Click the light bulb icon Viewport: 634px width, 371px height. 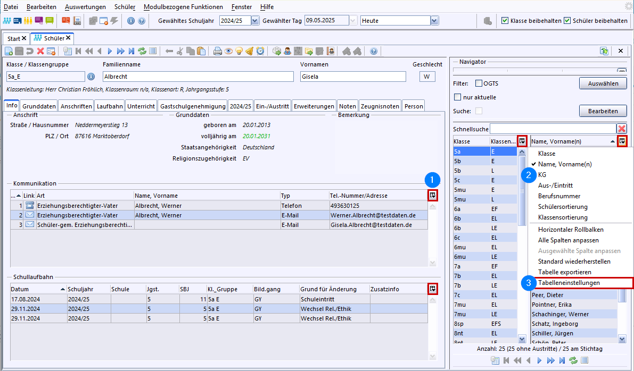coord(239,51)
